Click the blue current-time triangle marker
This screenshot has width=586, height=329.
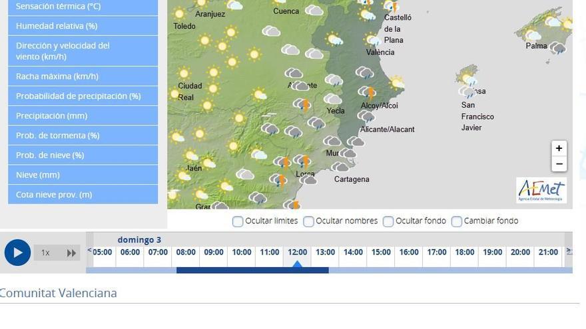point(297,264)
